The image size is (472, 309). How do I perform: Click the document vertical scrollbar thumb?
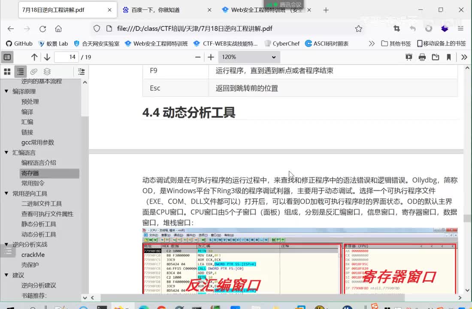467,218
